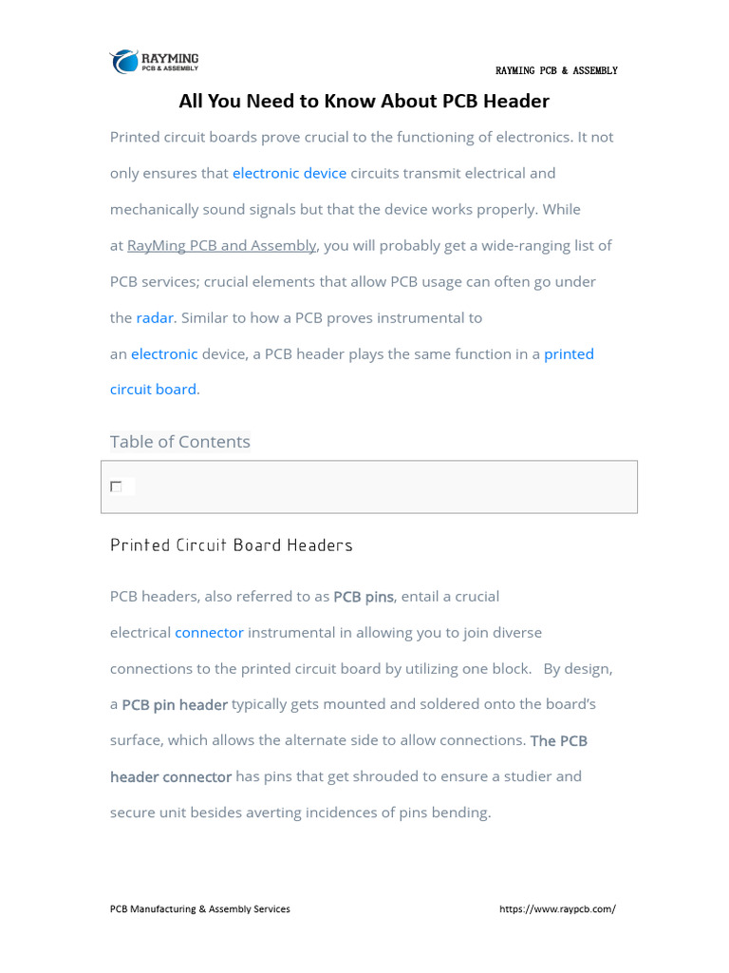729x973 pixels.
Task: Click the "Table of Contents" heading
Action: pos(180,441)
